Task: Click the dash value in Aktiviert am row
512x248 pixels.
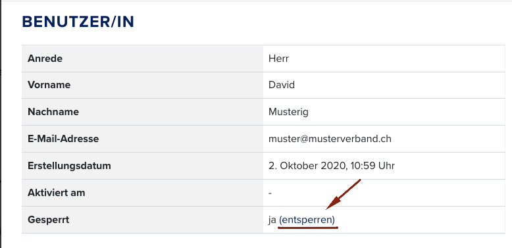Action: pos(270,193)
